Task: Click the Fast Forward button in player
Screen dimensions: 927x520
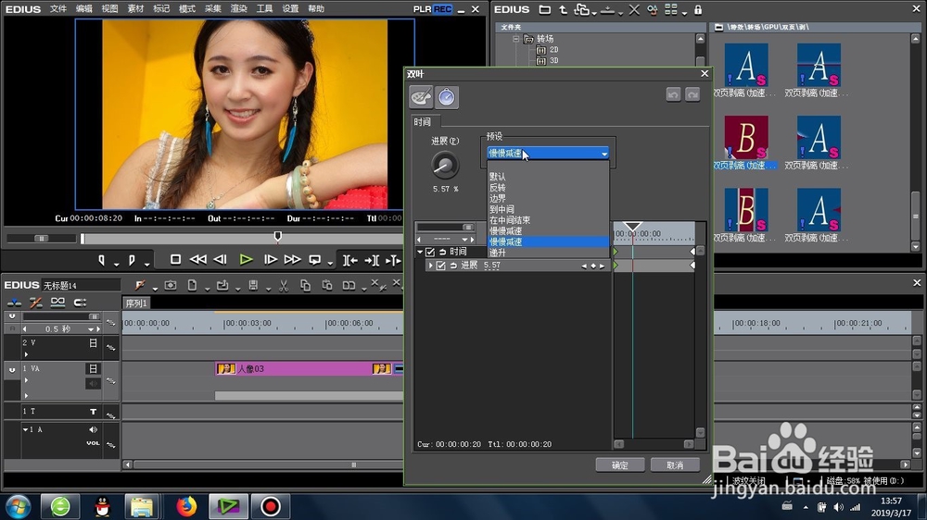Action: point(293,260)
